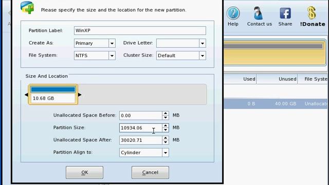Increase Unallocated Space Before with up arrow
The image size is (329, 185).
(x=166, y=114)
